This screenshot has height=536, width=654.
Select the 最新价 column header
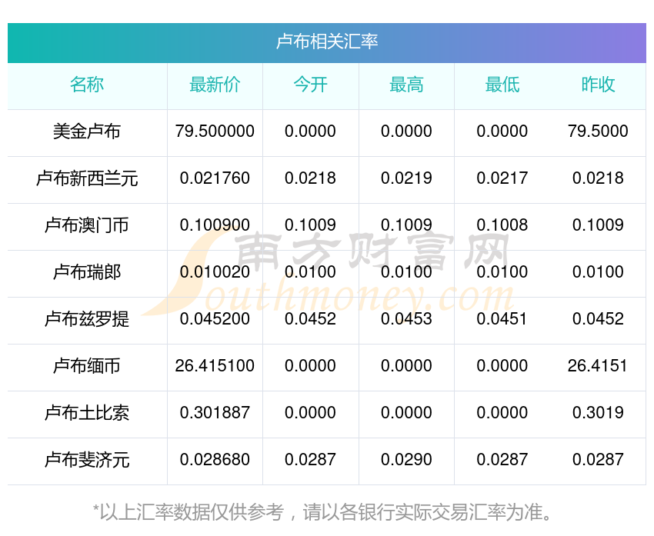point(215,85)
